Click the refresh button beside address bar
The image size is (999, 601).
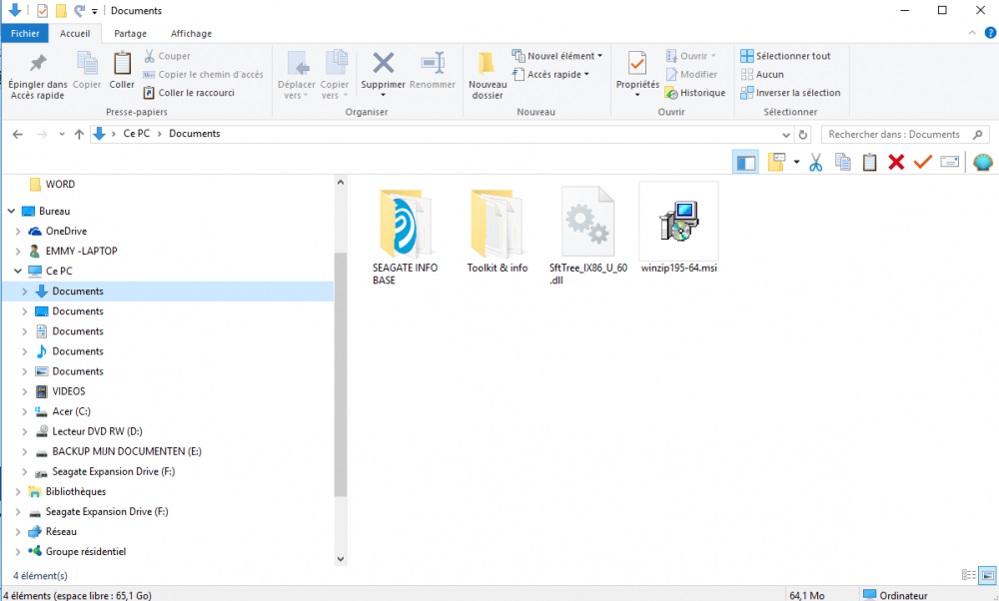(803, 135)
